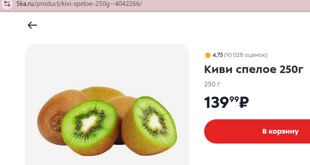Click the 250 г weight label
This screenshot has width=310, height=165.
tap(212, 84)
